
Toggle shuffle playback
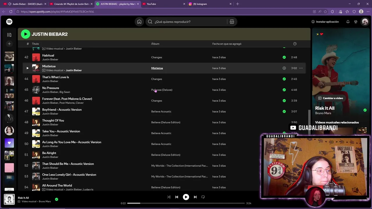click(x=169, y=197)
